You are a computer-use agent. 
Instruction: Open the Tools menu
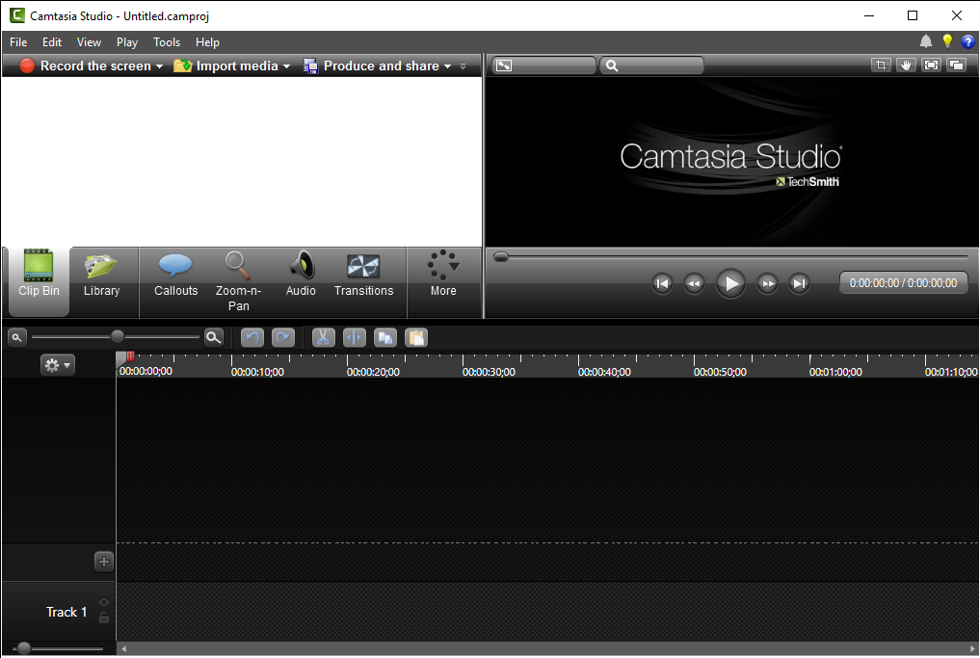(x=167, y=41)
